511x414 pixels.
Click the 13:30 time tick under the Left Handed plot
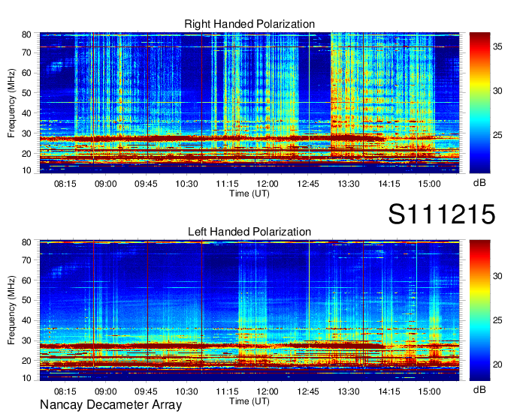tap(349, 391)
